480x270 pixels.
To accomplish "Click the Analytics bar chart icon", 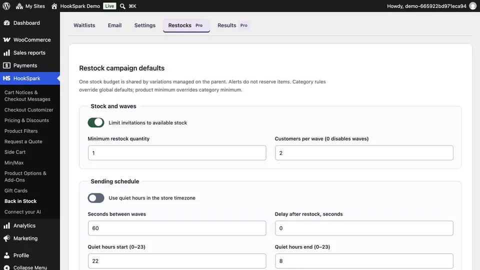I will pyautogui.click(x=6, y=225).
